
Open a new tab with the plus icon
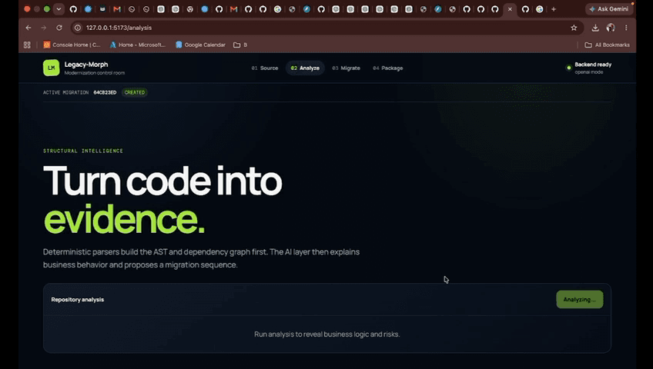click(x=554, y=8)
